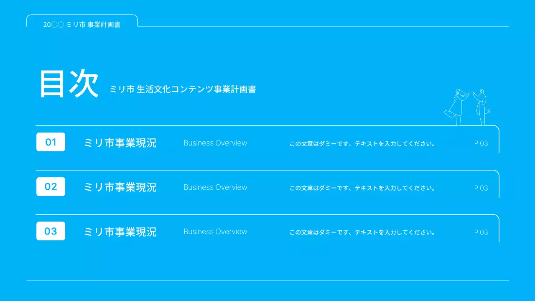Click page number P 03 in row 02

(481, 188)
